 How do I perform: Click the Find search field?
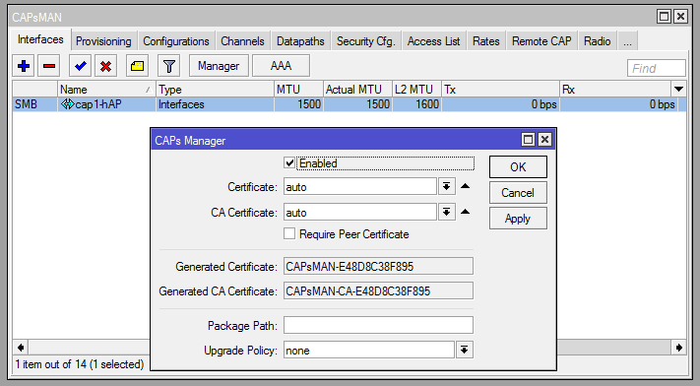657,68
